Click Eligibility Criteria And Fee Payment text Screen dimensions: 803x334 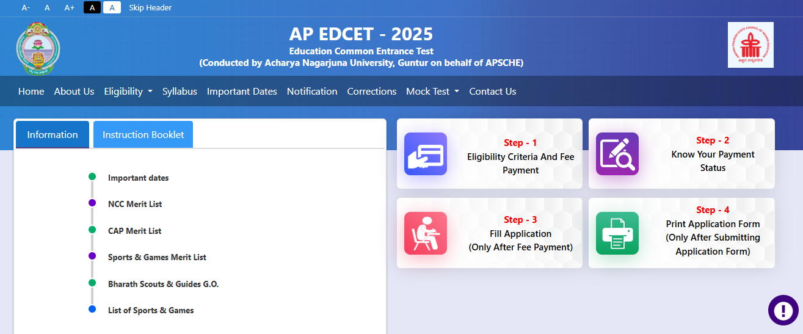pyautogui.click(x=521, y=164)
